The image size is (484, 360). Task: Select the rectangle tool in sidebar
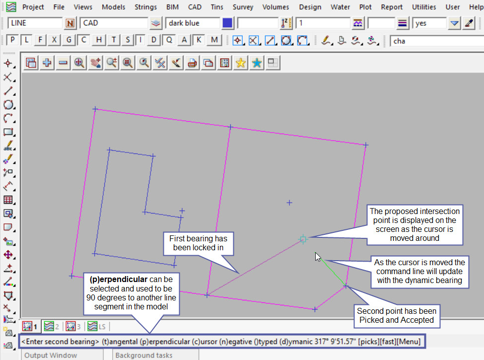click(x=8, y=132)
